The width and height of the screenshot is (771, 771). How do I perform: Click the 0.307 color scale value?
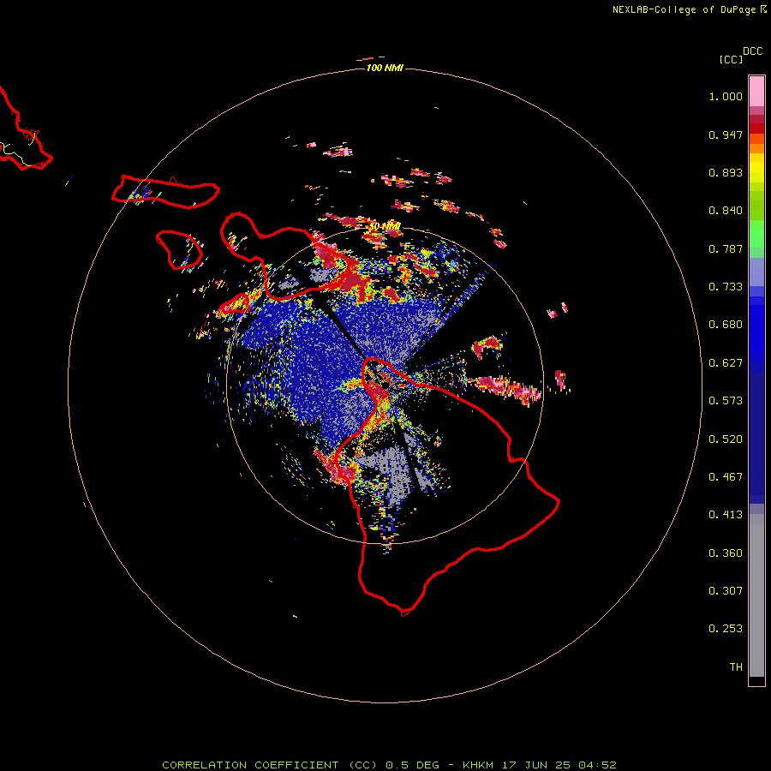click(x=726, y=591)
